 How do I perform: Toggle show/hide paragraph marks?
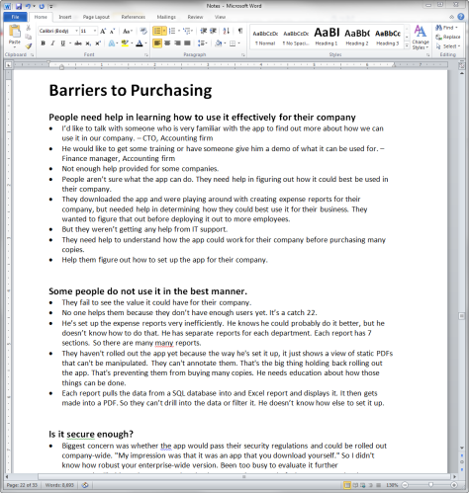coord(240,31)
